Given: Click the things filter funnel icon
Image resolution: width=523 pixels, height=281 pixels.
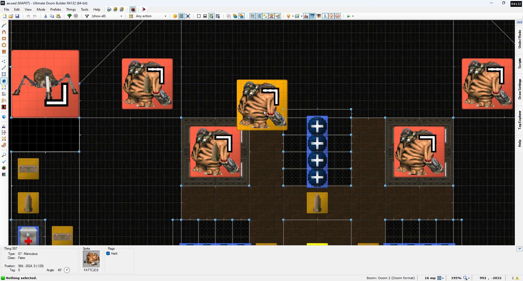Looking at the screenshot, I should (87, 16).
